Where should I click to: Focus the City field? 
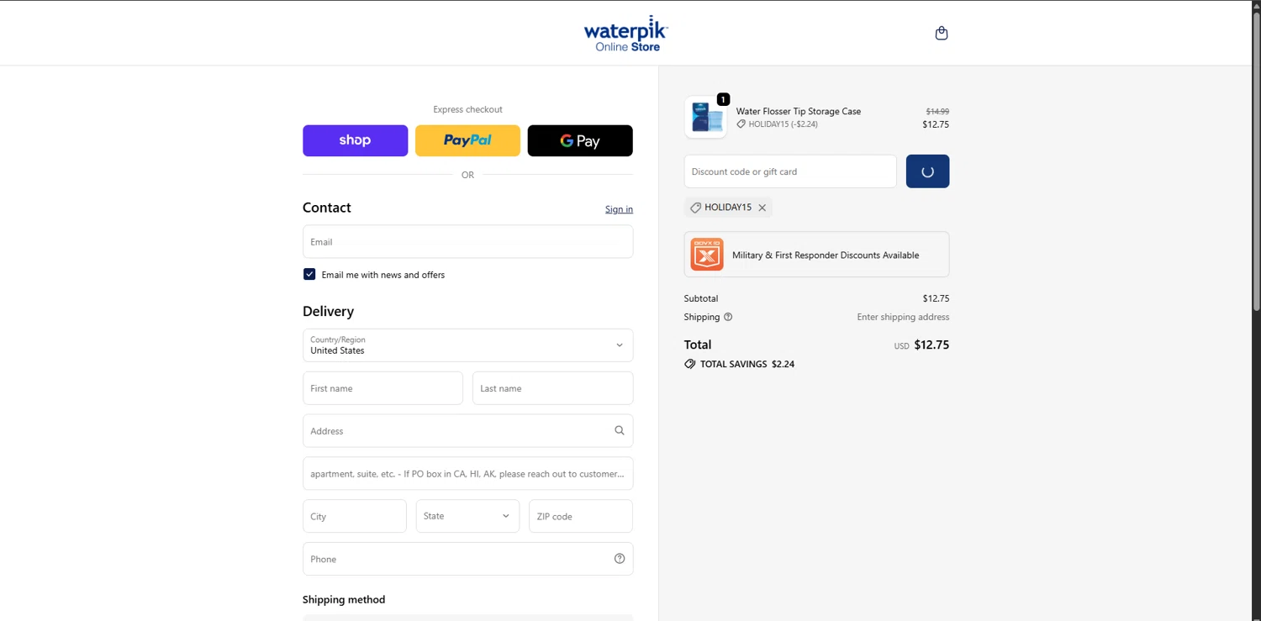355,516
